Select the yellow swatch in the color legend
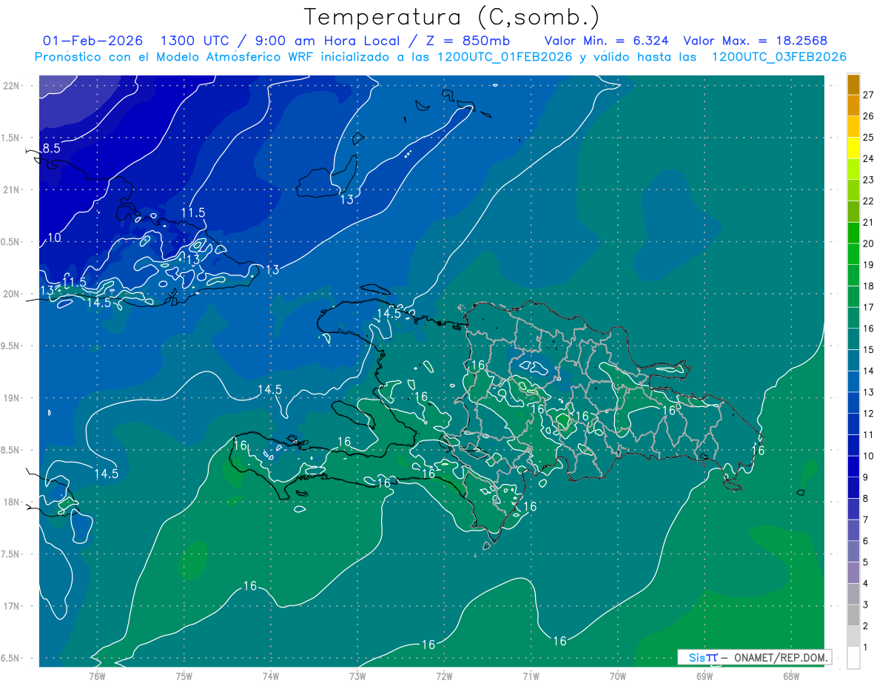 pos(853,147)
